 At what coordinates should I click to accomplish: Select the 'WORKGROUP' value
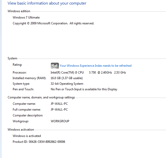(60, 121)
